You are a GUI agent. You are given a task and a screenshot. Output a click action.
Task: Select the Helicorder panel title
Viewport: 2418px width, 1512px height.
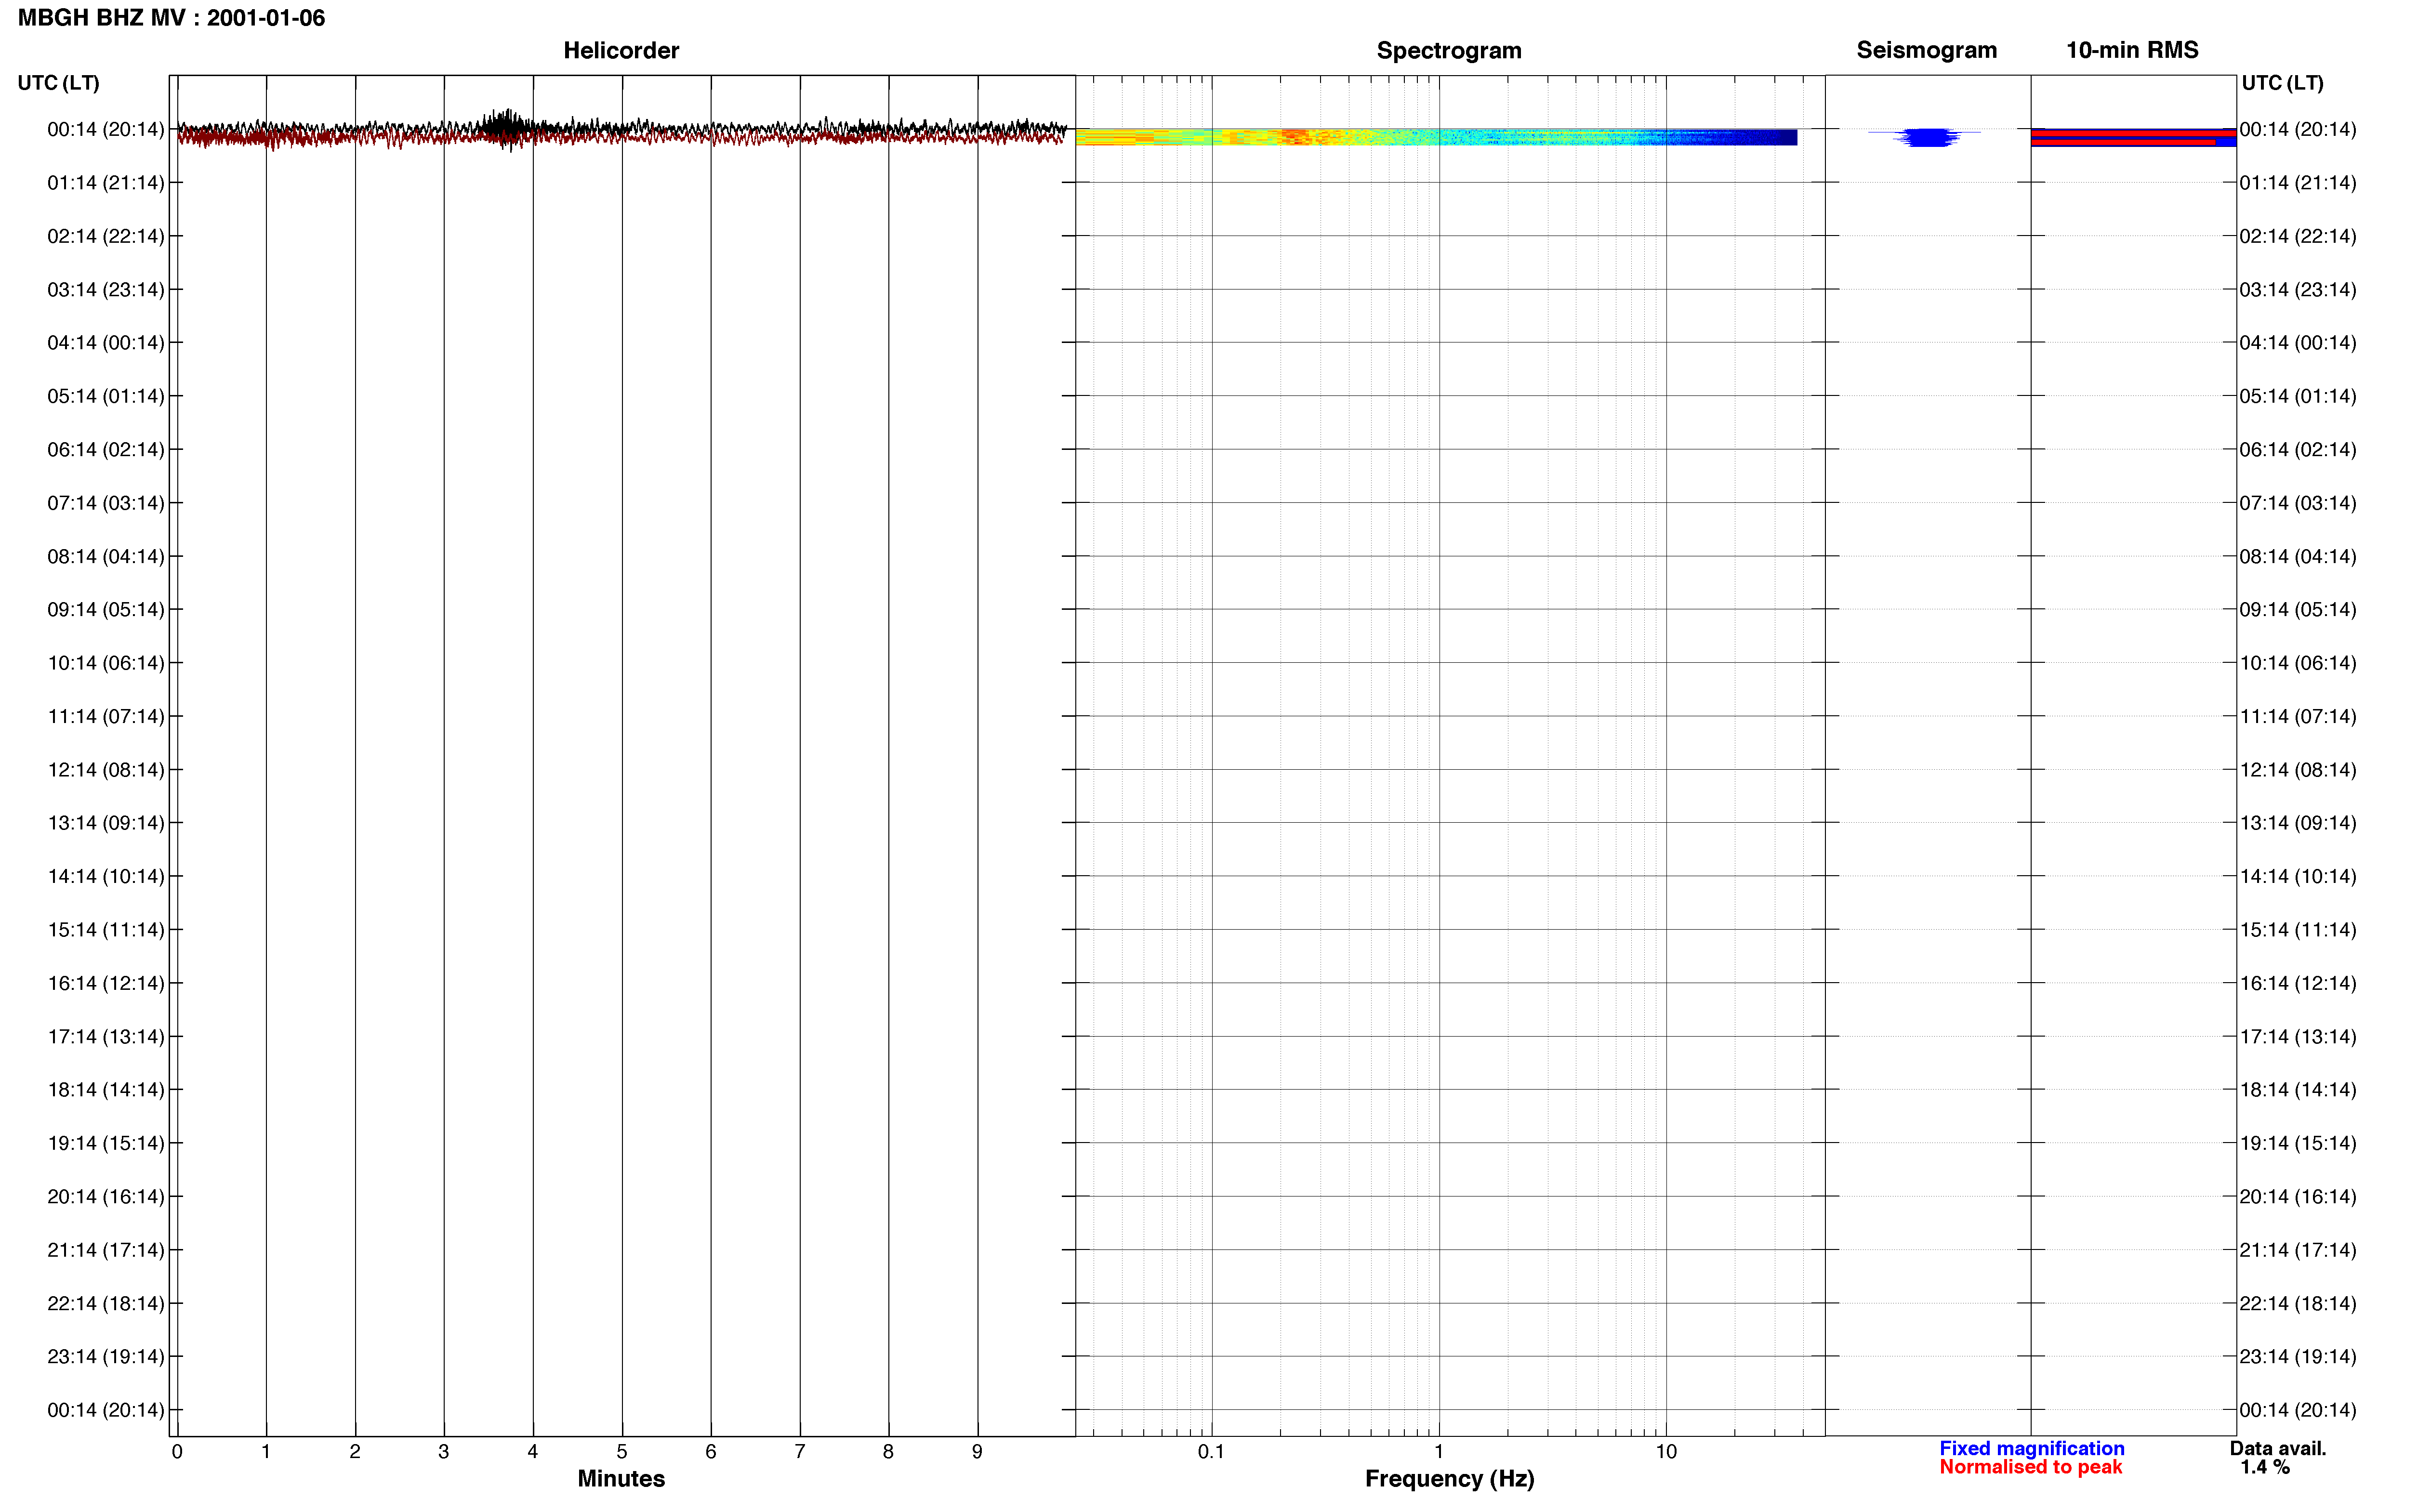pos(621,50)
